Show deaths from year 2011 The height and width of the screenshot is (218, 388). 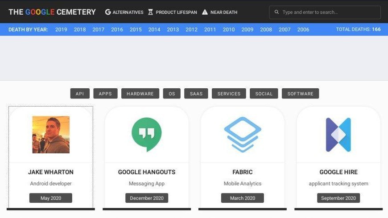click(x=210, y=29)
